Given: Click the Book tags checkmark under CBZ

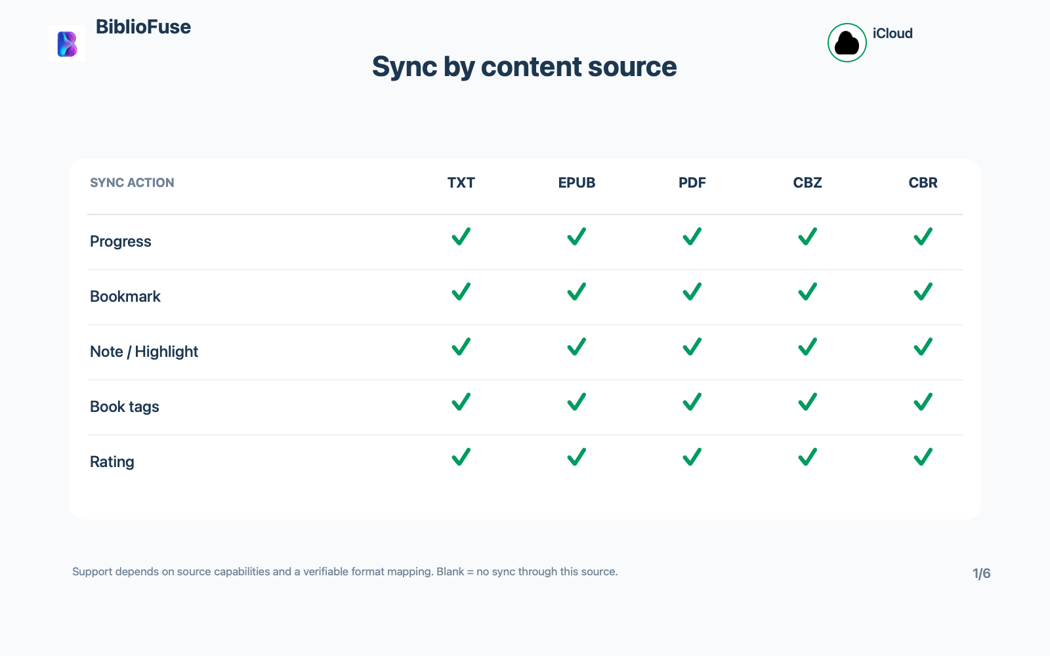Looking at the screenshot, I should click(808, 401).
